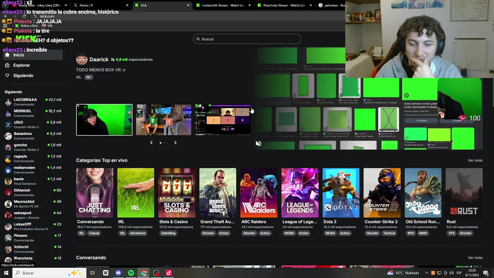This screenshot has height=278, width=494.
Task: Click the Daarick channel name
Action: pos(99,59)
